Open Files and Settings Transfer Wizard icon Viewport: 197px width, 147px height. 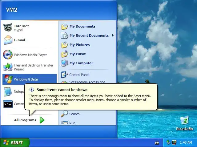pyautogui.click(x=8, y=67)
